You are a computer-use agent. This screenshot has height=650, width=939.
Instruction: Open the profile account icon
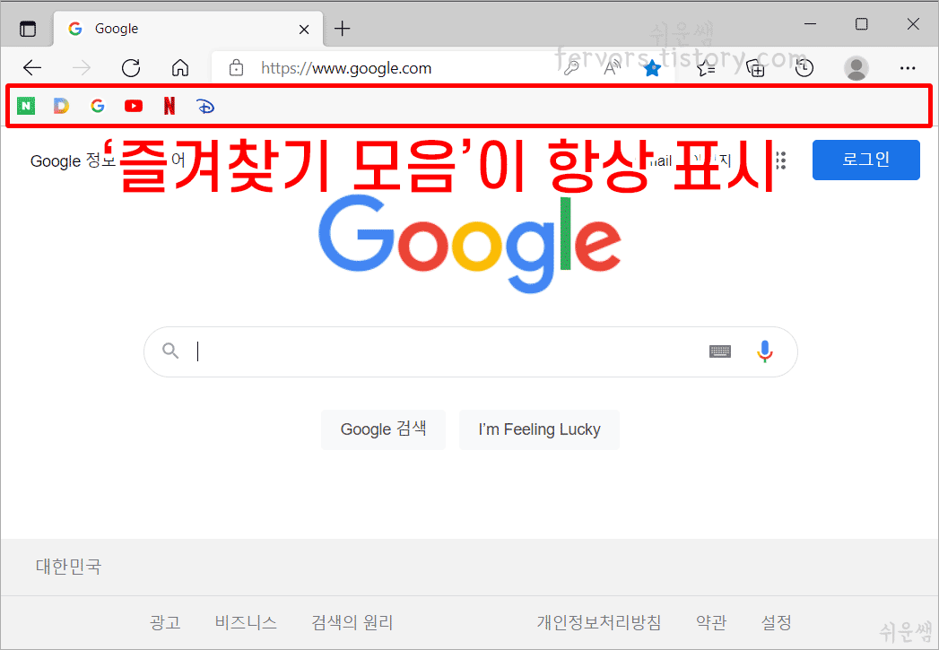pyautogui.click(x=856, y=68)
